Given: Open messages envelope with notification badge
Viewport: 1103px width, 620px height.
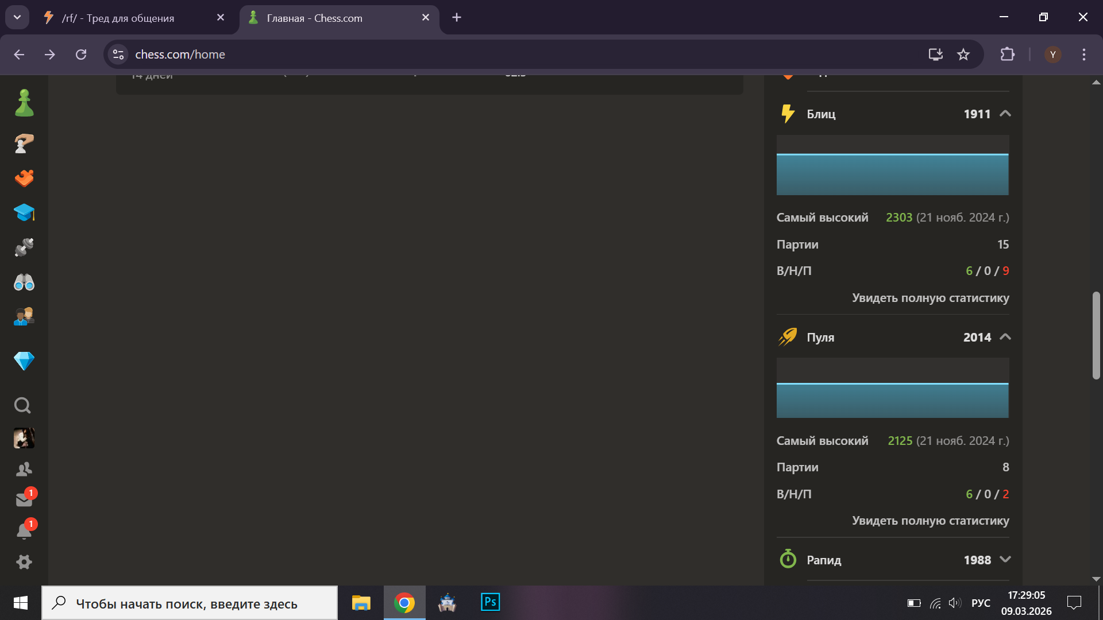Looking at the screenshot, I should [x=24, y=499].
